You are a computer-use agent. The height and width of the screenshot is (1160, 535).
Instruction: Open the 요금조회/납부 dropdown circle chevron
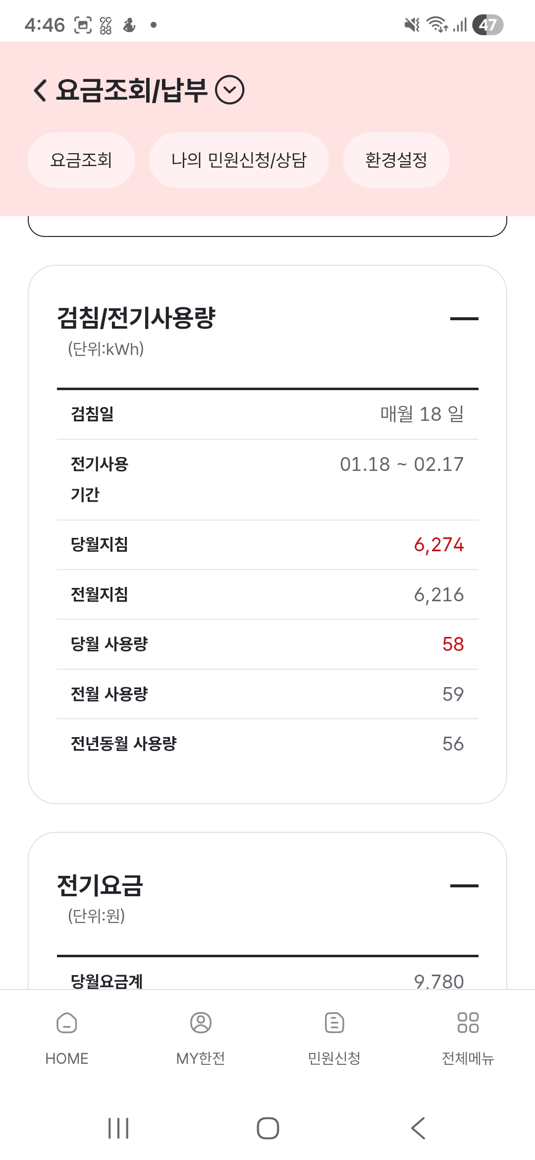(230, 90)
